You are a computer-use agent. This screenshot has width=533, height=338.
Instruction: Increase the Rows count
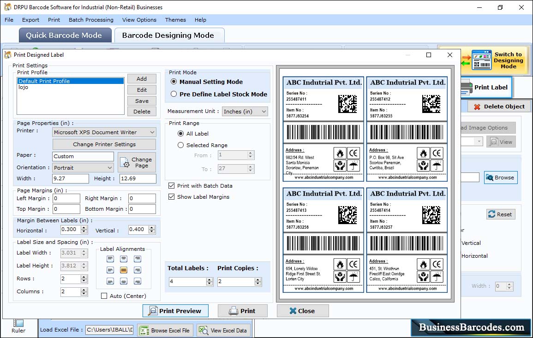(84, 277)
